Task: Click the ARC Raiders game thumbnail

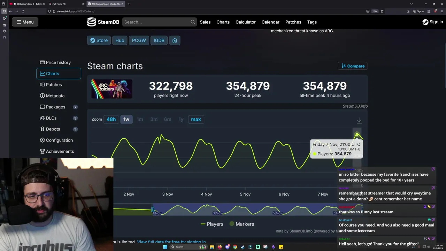Action: click(112, 89)
